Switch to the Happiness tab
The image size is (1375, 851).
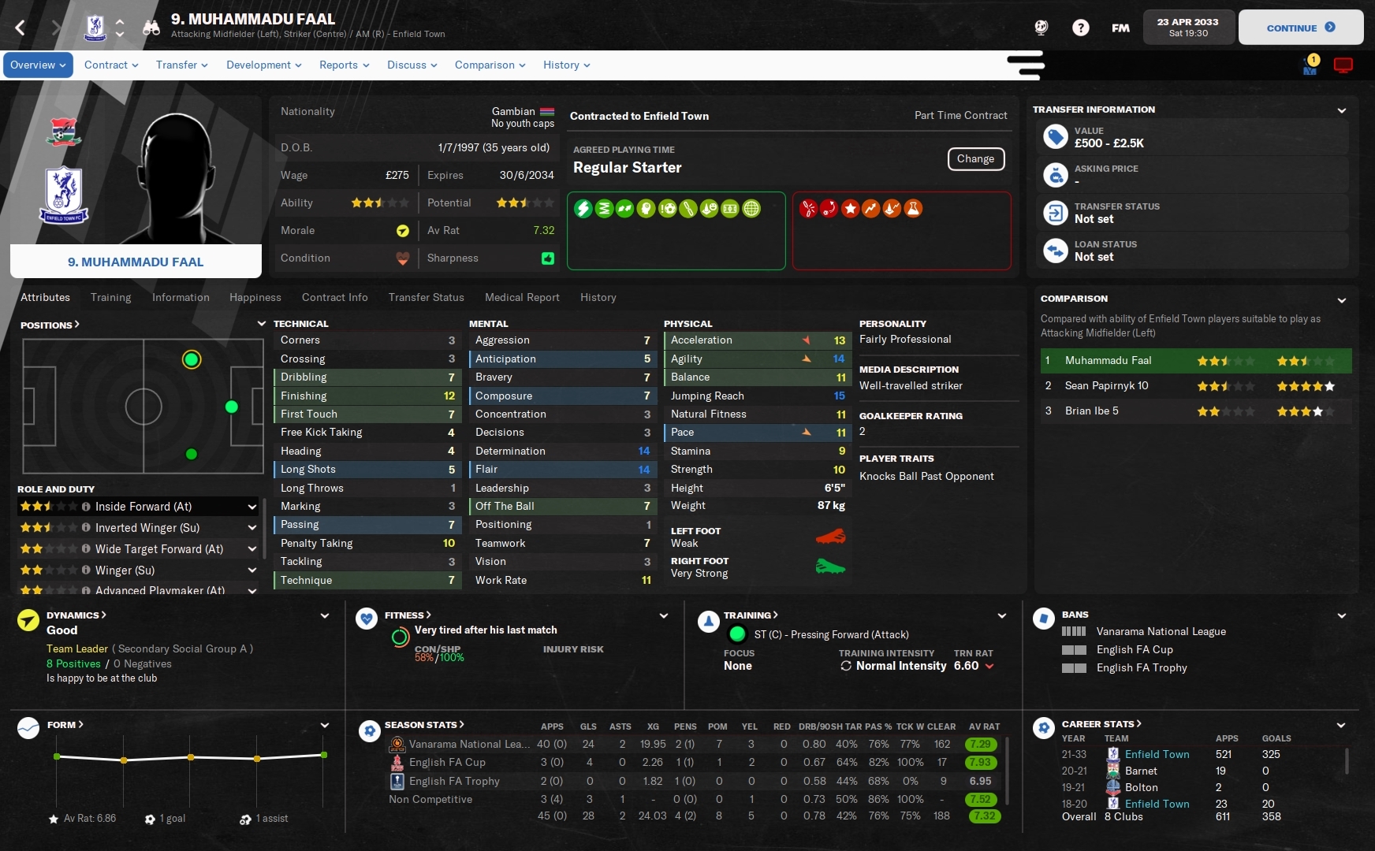(255, 298)
